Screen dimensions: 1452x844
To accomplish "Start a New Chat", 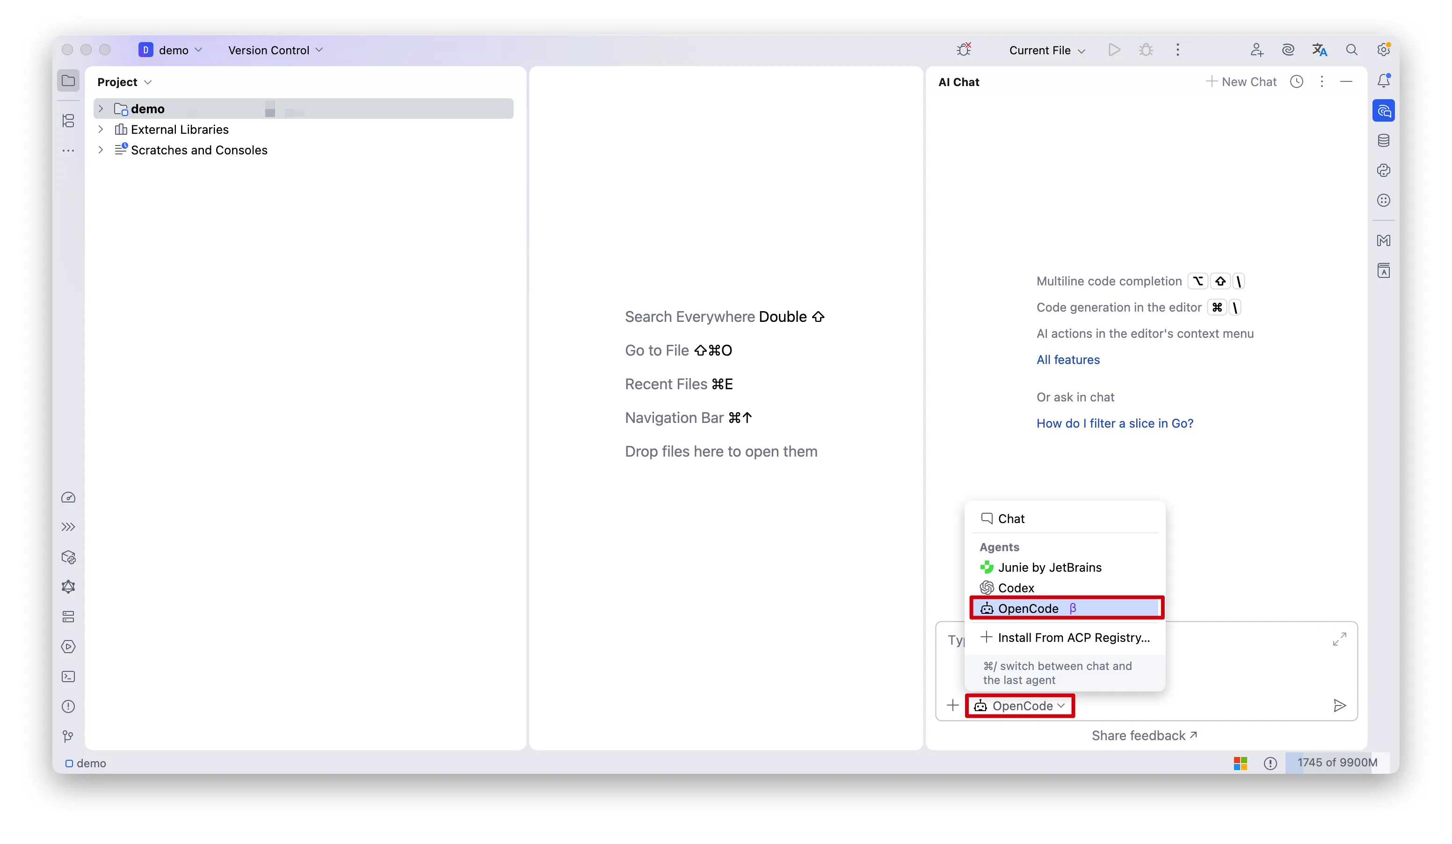I will tap(1241, 82).
